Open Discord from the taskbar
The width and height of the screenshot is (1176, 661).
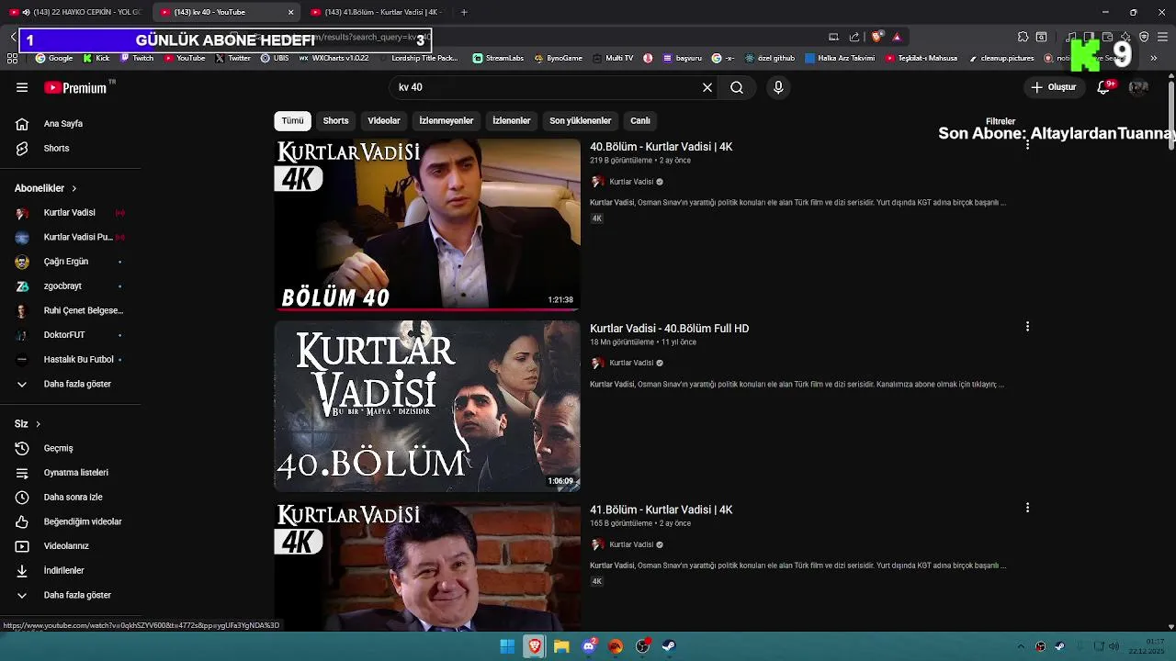(x=589, y=646)
